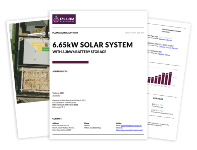The image size is (197, 150).
Task: Click the Disconnect point (DP) label
Action: [37, 34]
